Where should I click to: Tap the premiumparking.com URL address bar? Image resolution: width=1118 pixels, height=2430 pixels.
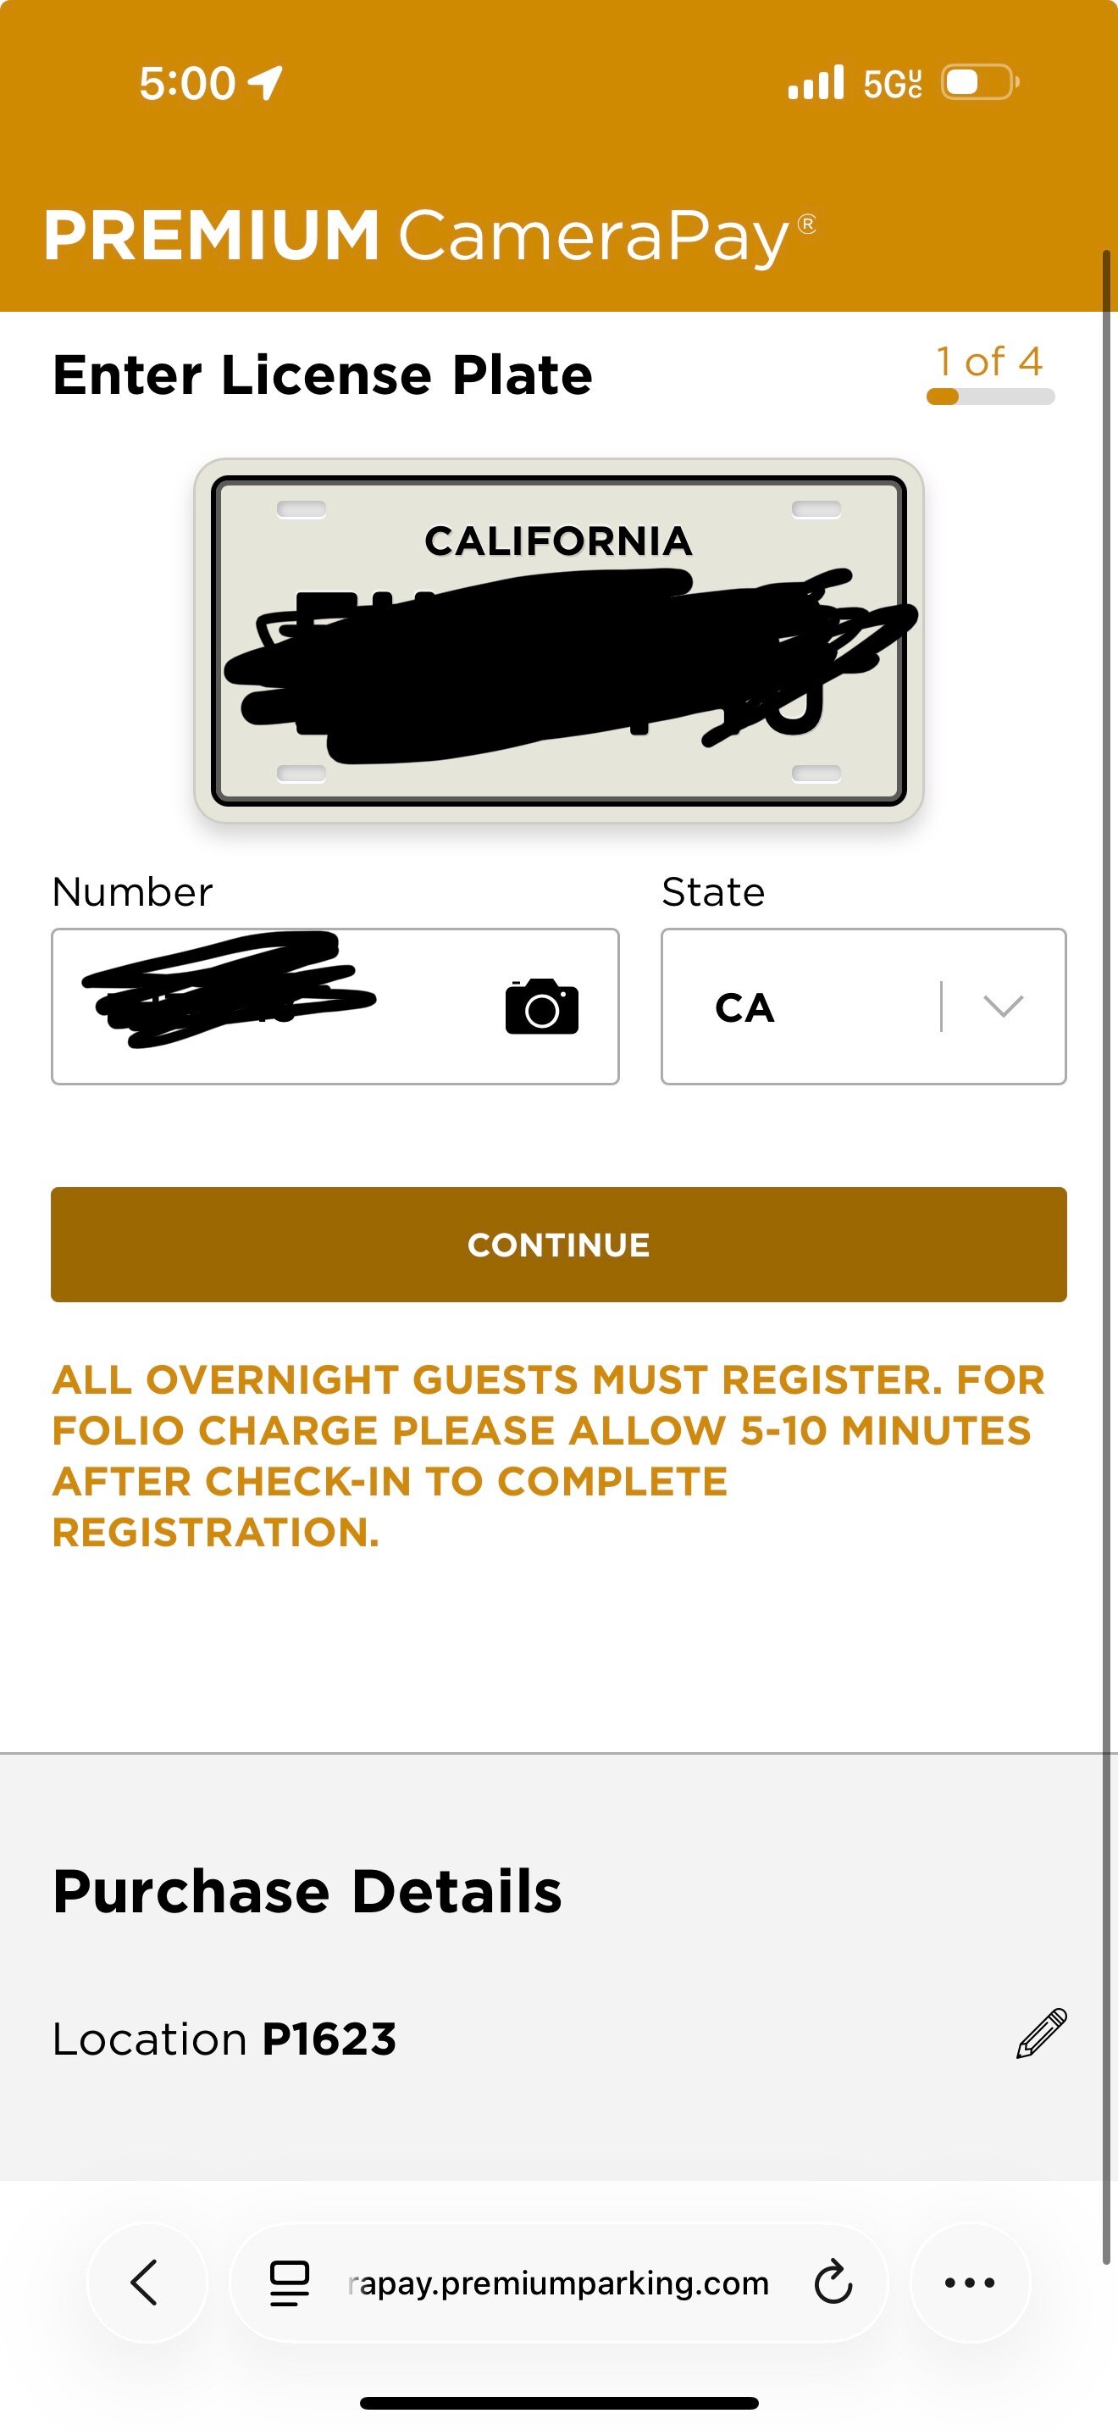[558, 2283]
